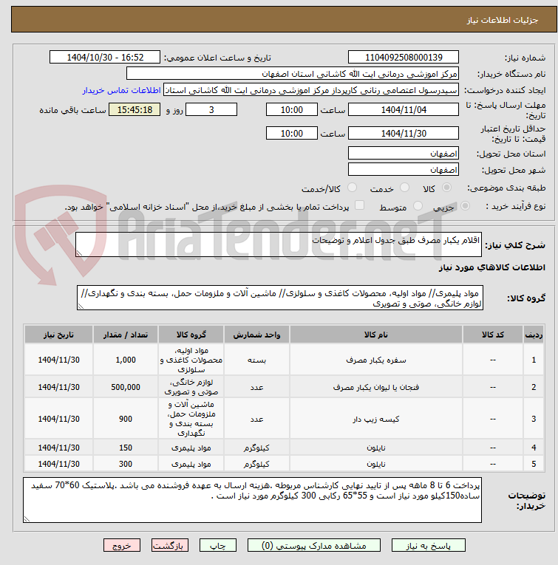The width and height of the screenshot is (558, 565).
Task: Click the واحد شمارش column header
Action: tap(256, 335)
